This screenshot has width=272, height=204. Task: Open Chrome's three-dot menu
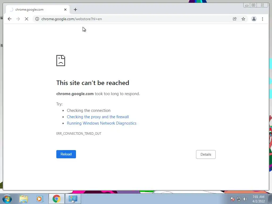click(262, 19)
